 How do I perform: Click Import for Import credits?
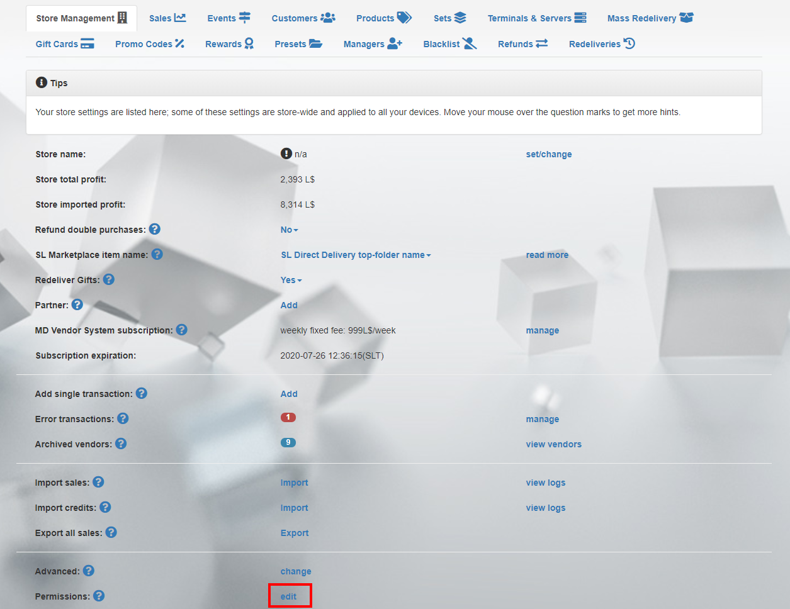point(295,508)
